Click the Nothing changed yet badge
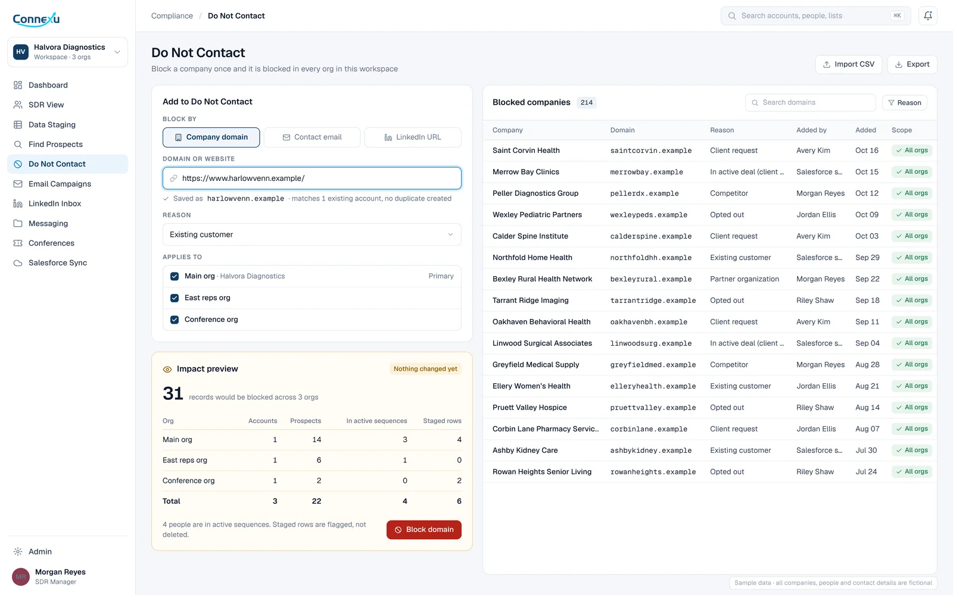 (425, 369)
